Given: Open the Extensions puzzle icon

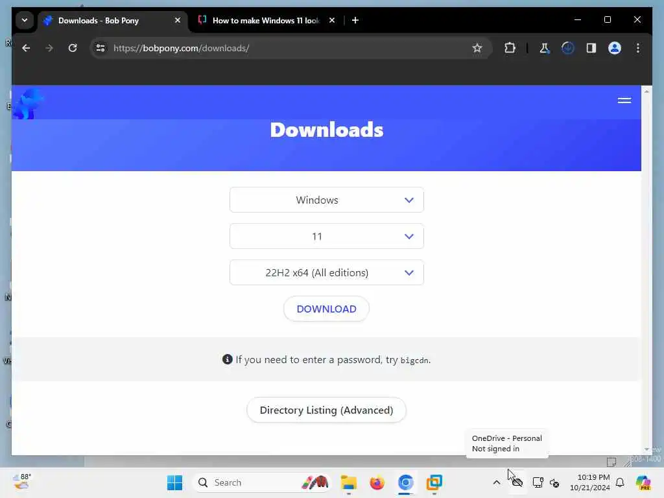Looking at the screenshot, I should 510,48.
